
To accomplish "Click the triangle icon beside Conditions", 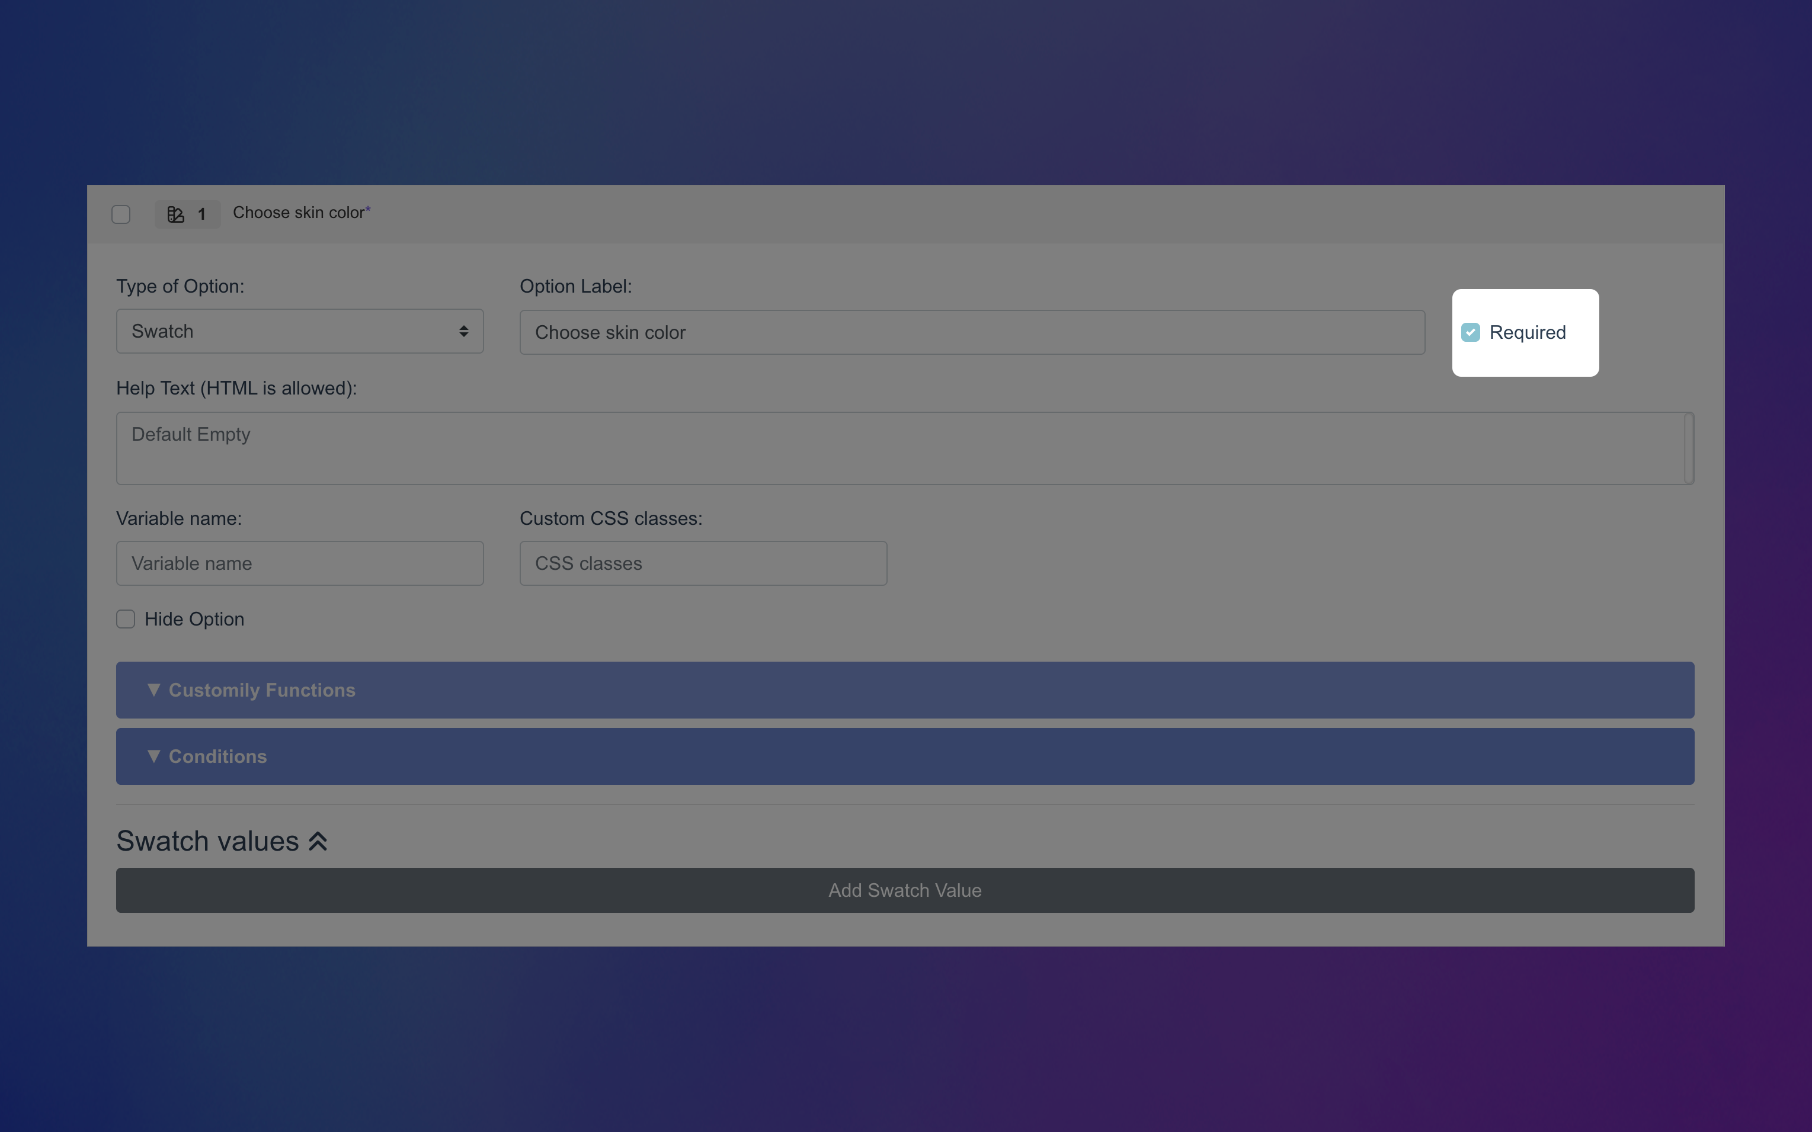I will click(153, 756).
